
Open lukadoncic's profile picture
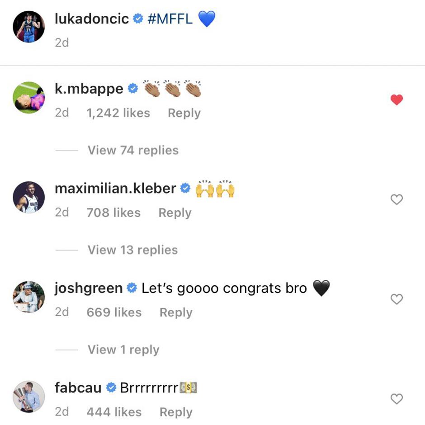pyautogui.click(x=28, y=26)
